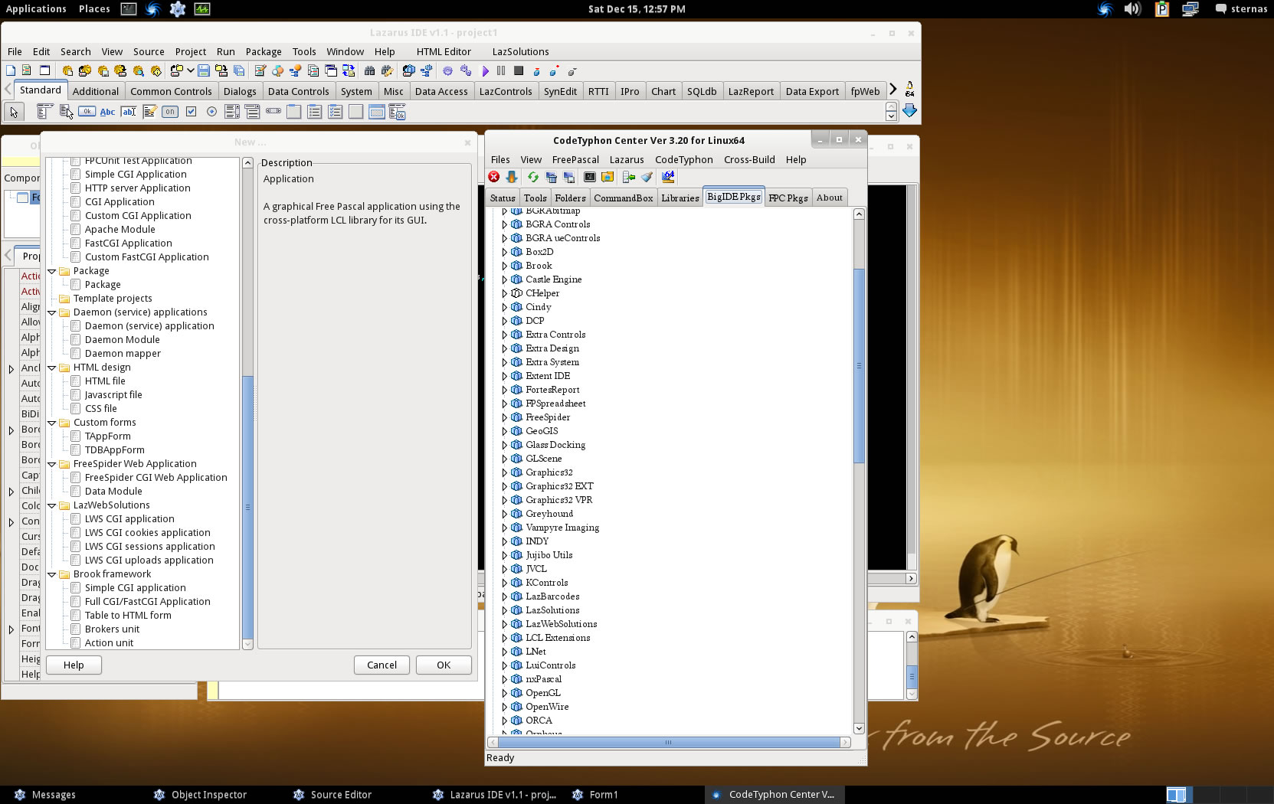Expand the BGRA Controls package node

[x=504, y=224]
